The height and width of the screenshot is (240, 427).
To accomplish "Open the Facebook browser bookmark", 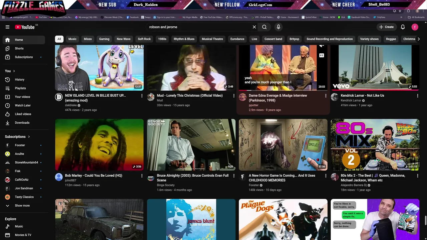I will tap(132, 17).
